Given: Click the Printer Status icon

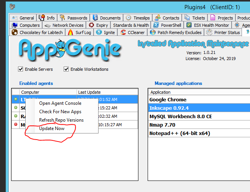Looking at the screenshot, I should click(x=209, y=32).
